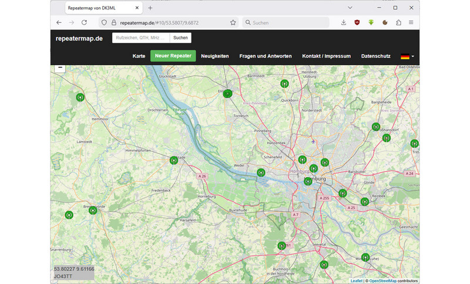Bookmark this page with the star icon
470x284 pixels.
(x=233, y=22)
